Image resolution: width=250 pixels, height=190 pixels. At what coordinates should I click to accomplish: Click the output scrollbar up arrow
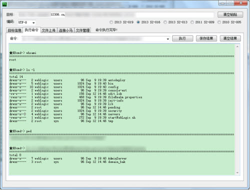click(x=237, y=46)
